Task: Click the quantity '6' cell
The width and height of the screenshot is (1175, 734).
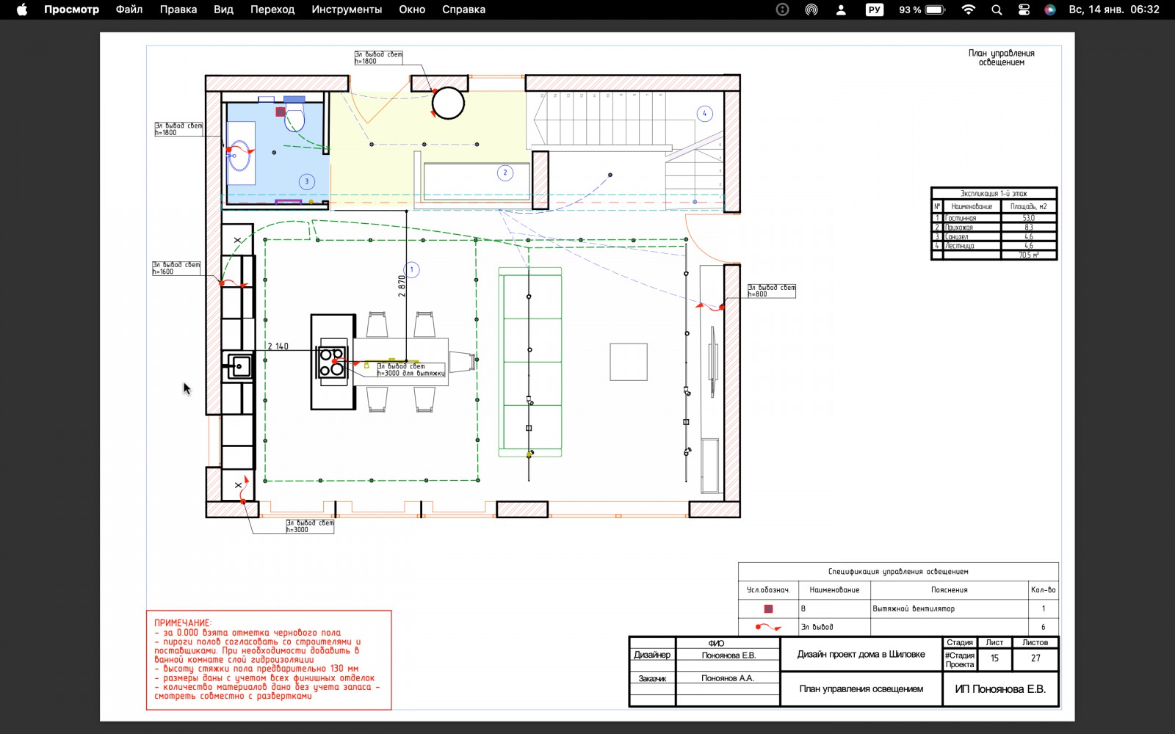Action: pyautogui.click(x=1043, y=627)
